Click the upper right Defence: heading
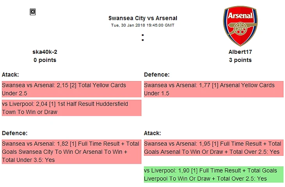Screen dimensions: 285x187 (x=157, y=74)
